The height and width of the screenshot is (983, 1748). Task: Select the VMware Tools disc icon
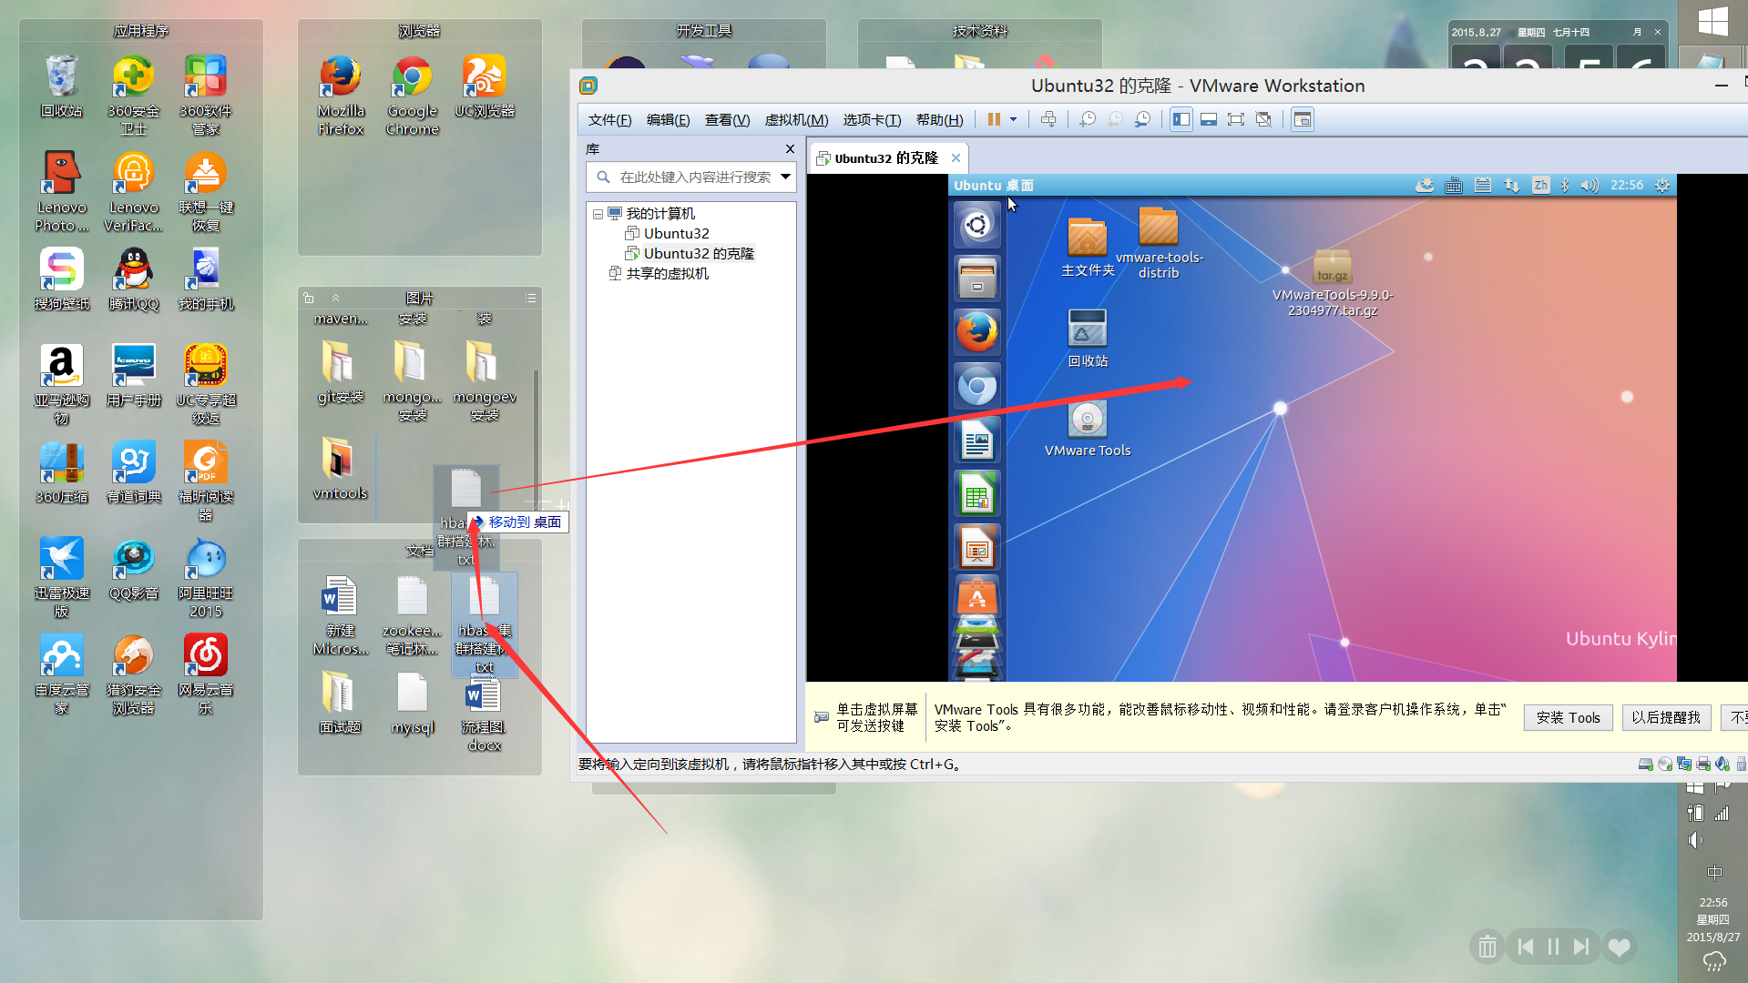click(1088, 429)
